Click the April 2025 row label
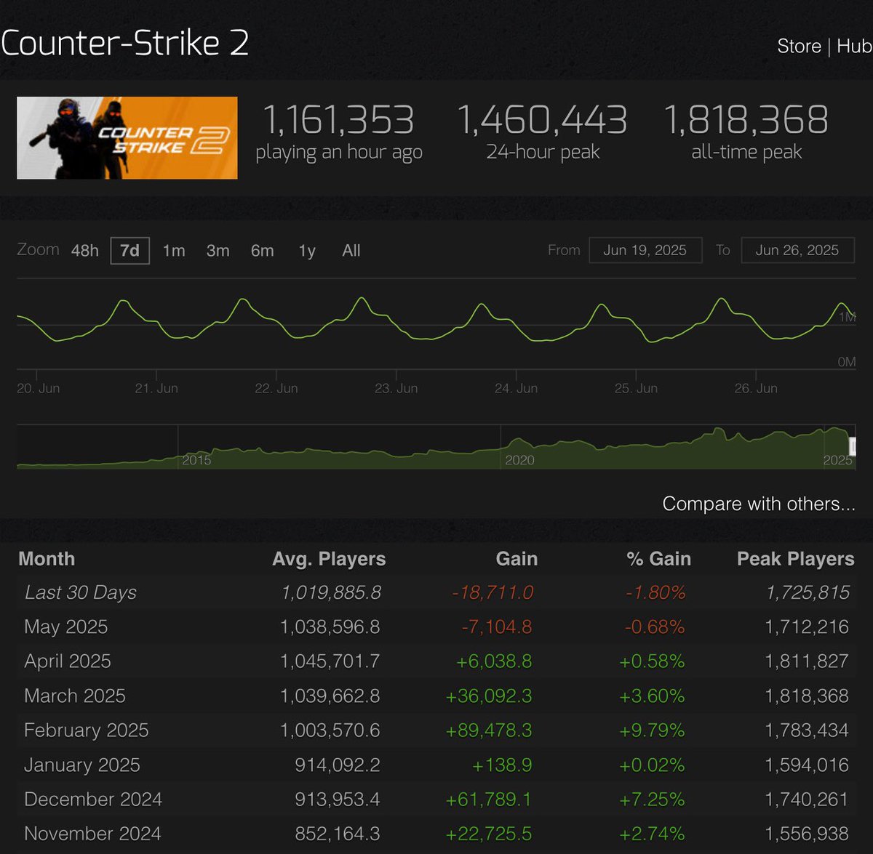This screenshot has height=854, width=873. tap(68, 661)
